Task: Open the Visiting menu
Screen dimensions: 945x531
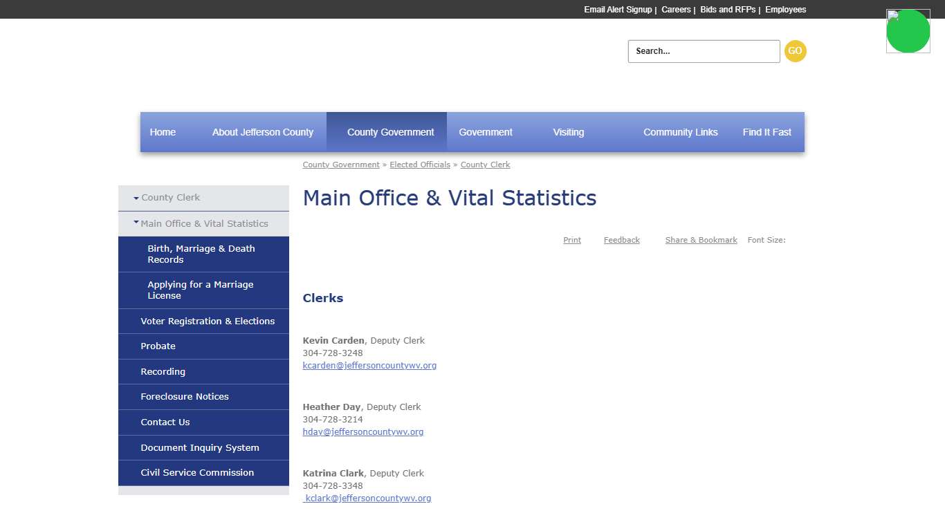Action: [568, 132]
